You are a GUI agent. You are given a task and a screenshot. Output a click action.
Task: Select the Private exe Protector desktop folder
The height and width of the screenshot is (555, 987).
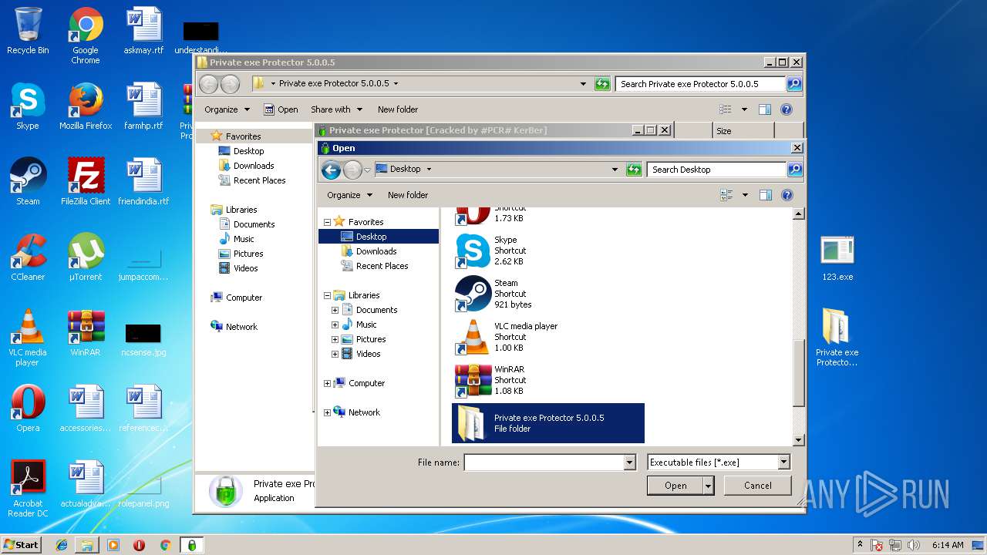coord(837,338)
